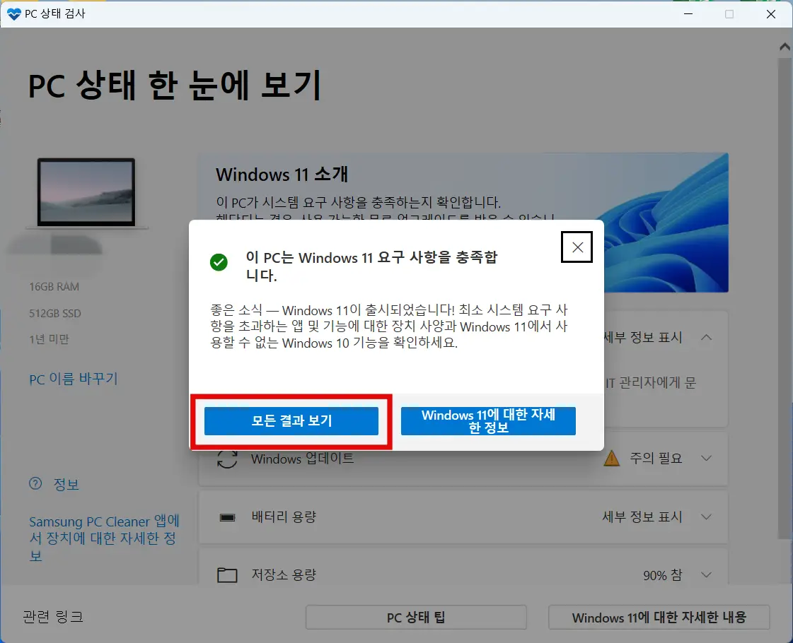
Task: Click the PC 상태 팁 button
Action: (x=416, y=618)
